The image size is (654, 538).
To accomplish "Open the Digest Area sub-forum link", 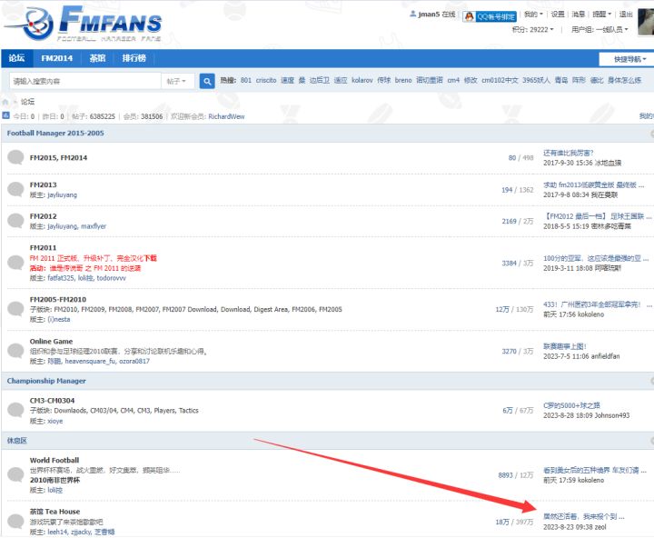I will point(271,310).
